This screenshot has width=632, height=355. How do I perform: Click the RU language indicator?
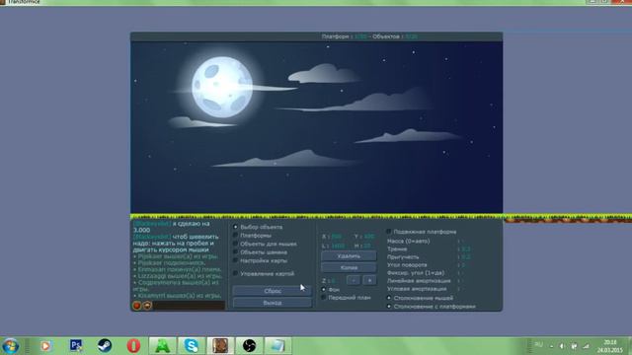[538, 345]
